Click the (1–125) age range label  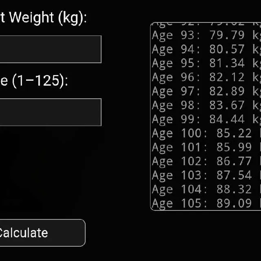[39, 81]
